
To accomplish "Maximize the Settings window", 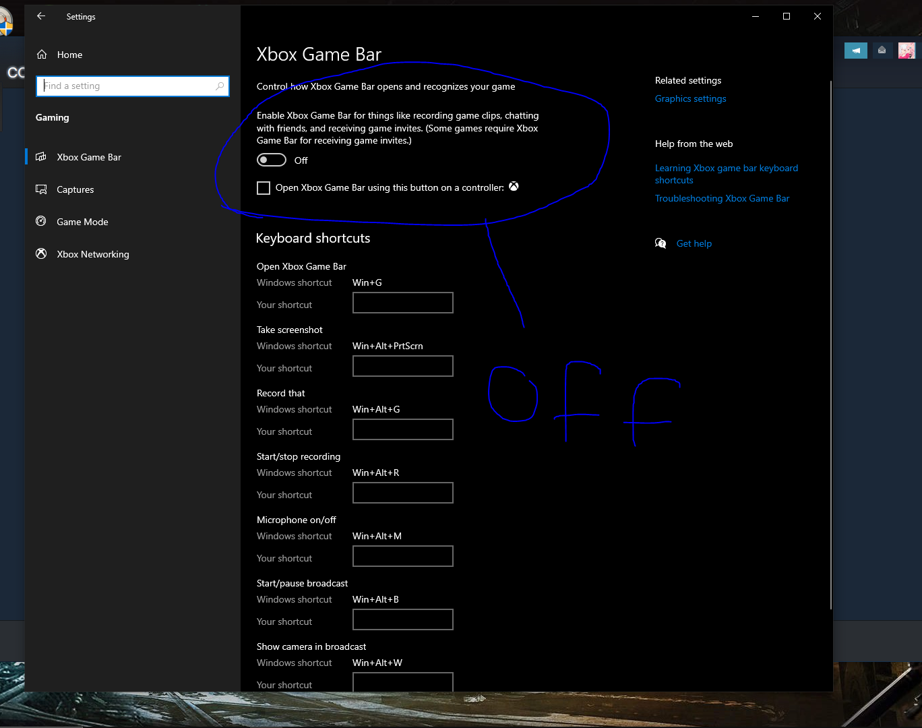I will 787,16.
